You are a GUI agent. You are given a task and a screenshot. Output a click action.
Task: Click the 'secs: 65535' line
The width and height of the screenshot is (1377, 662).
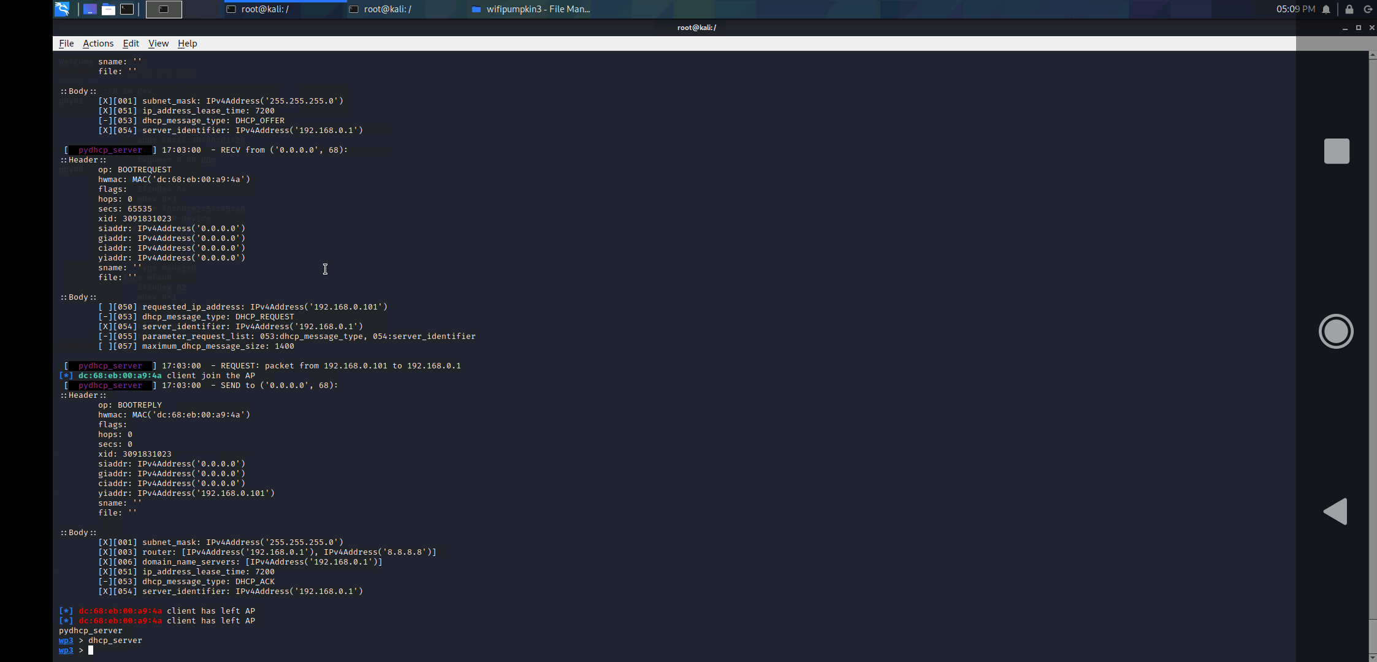pos(125,209)
